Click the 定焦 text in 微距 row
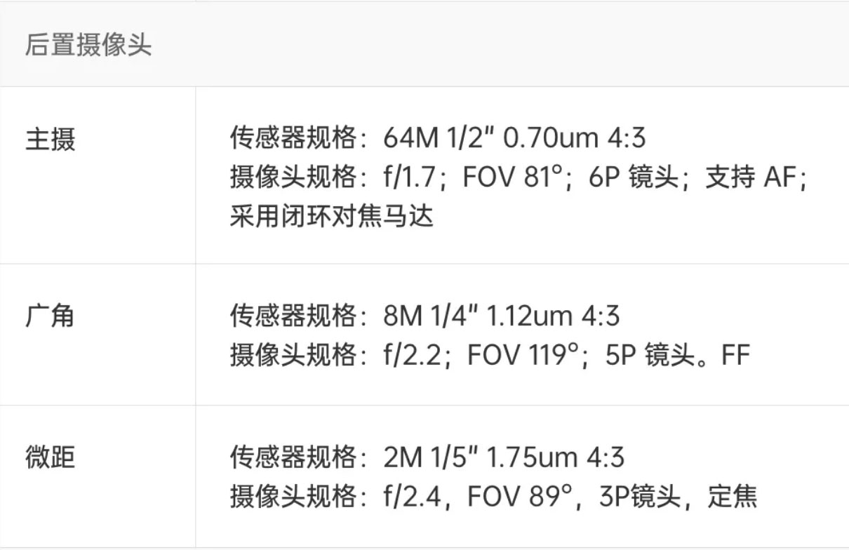This screenshot has height=550, width=849. point(732,497)
